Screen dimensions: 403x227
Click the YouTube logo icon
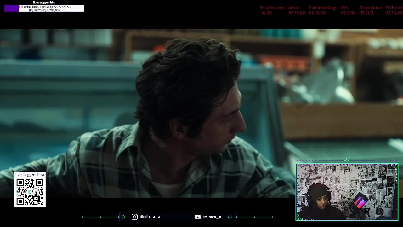tap(197, 217)
